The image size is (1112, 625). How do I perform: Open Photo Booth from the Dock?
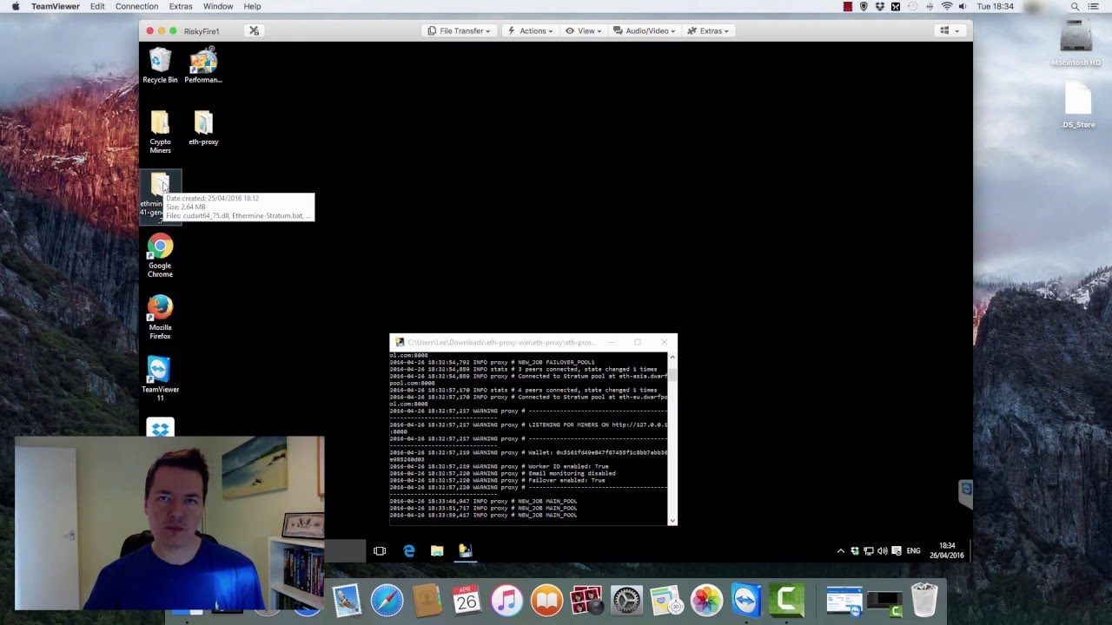pos(586,600)
